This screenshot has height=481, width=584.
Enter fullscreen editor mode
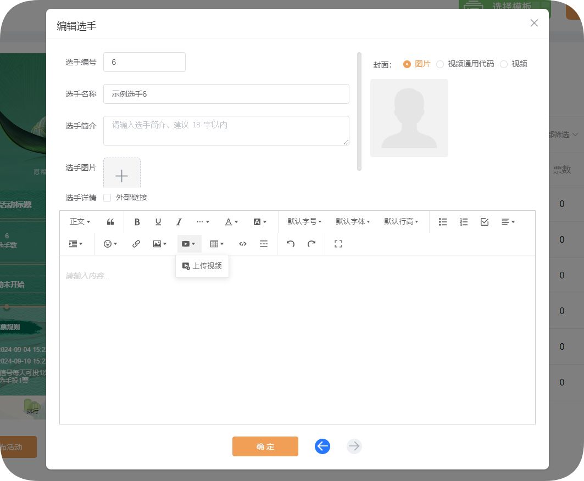338,244
